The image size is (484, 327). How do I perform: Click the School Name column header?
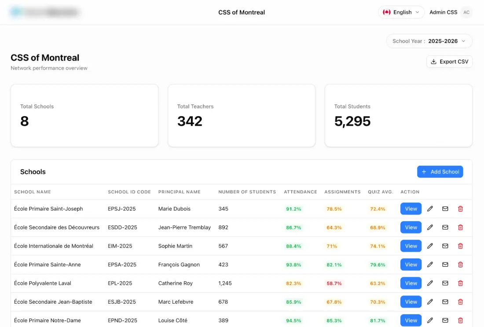point(33,192)
